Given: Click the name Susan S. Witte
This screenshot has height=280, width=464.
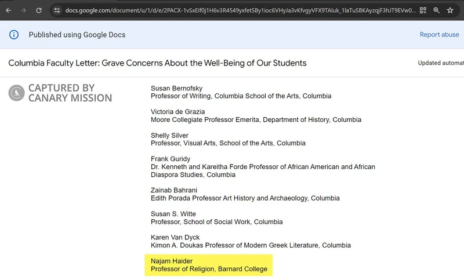Looking at the screenshot, I should pyautogui.click(x=173, y=214).
